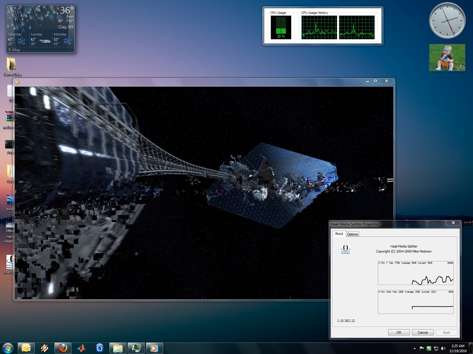Image resolution: width=473 pixels, height=354 pixels.
Task: Click Monday's forecast in weather gadget
Action: [63, 39]
